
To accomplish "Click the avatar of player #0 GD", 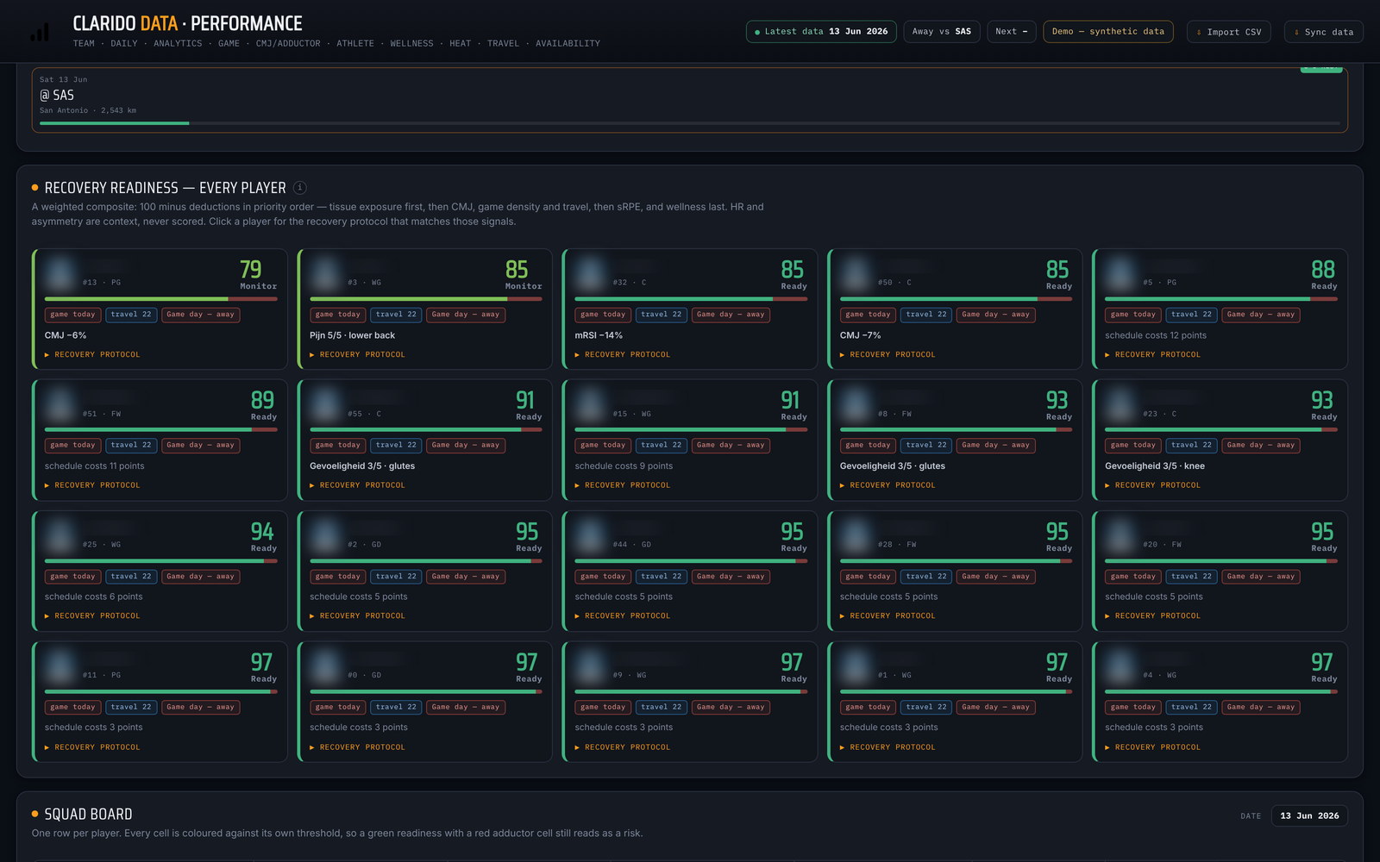I will (325, 668).
